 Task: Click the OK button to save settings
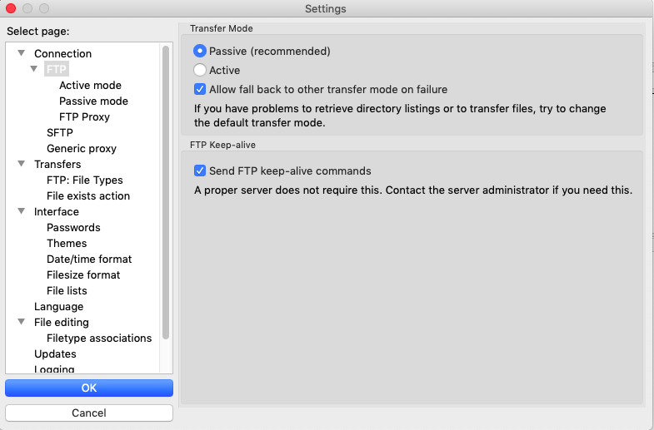tap(89, 388)
